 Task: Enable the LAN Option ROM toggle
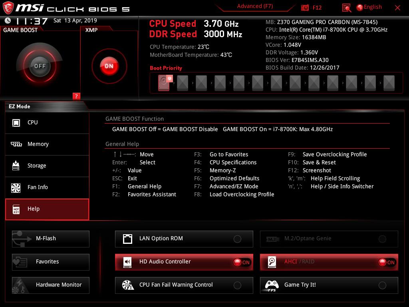(237, 239)
